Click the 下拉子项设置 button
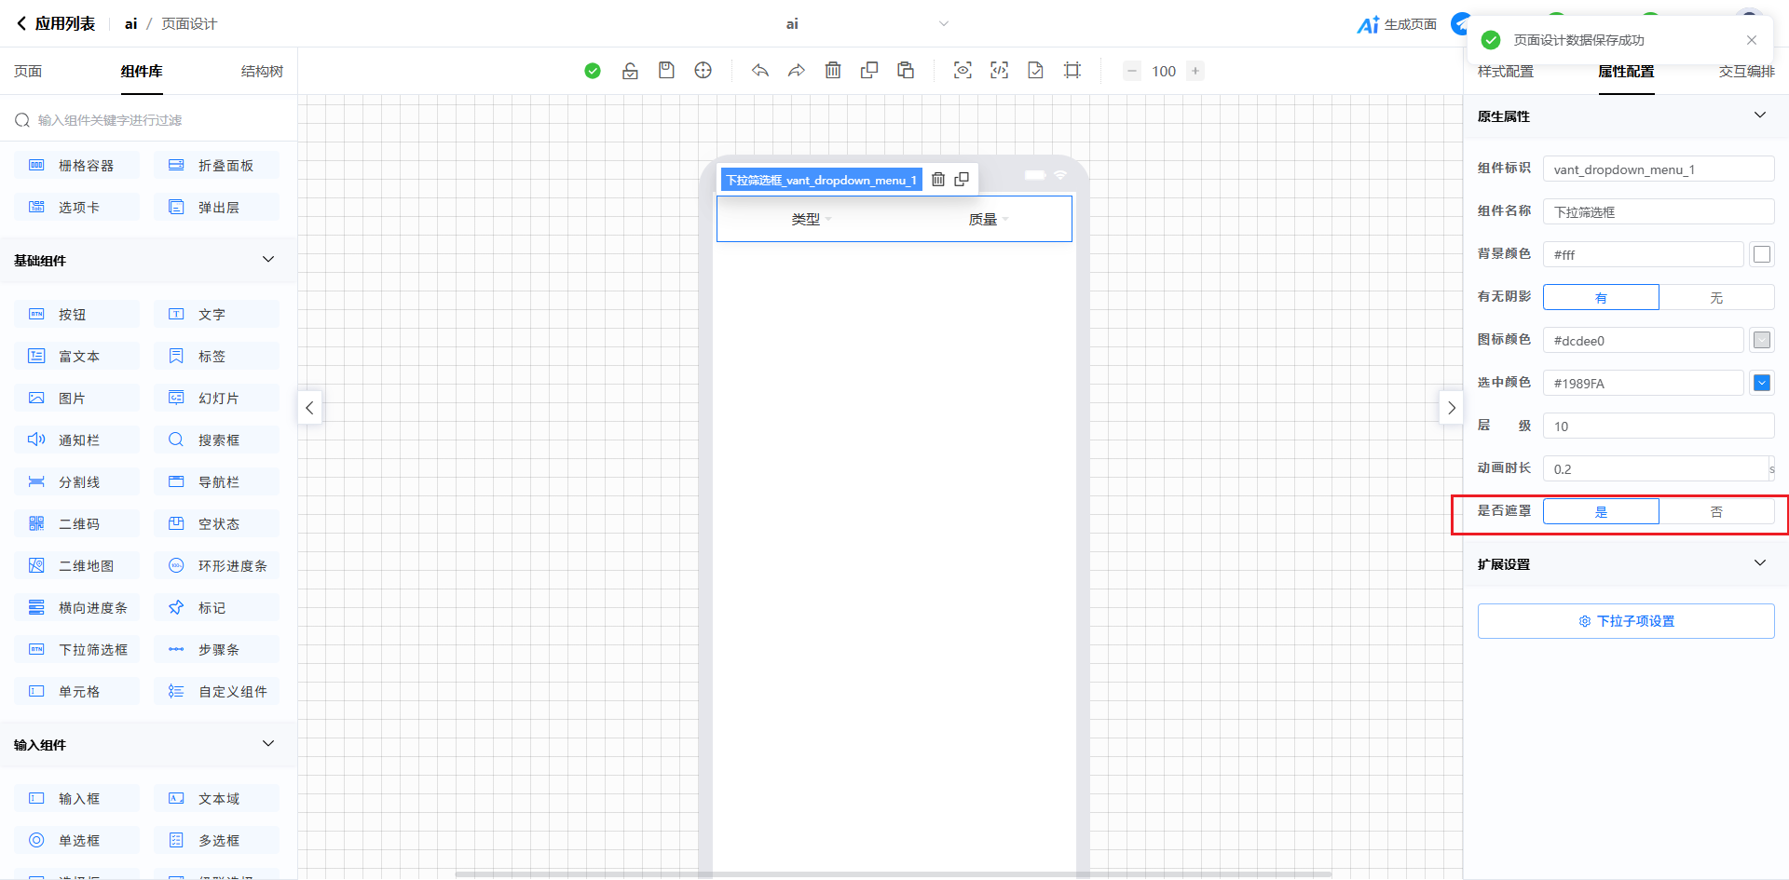1789x880 pixels. click(x=1626, y=621)
